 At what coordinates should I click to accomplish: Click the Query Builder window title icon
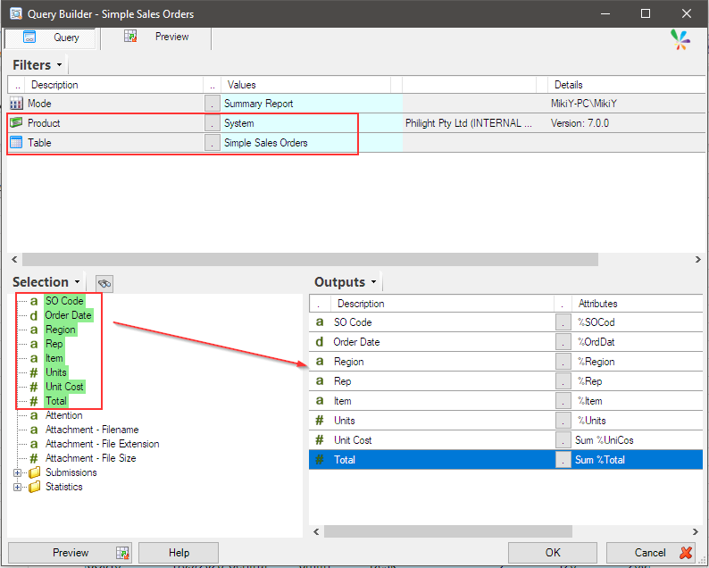pos(16,13)
